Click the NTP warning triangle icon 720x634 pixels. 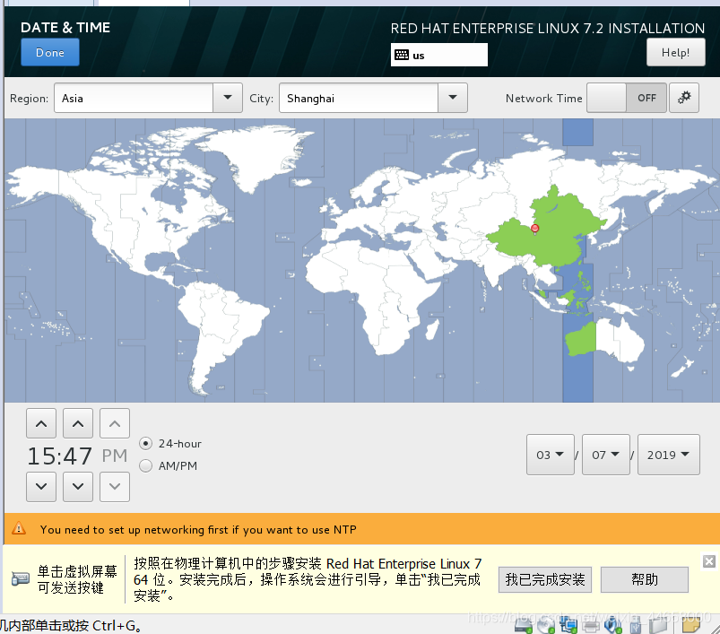[x=19, y=528]
